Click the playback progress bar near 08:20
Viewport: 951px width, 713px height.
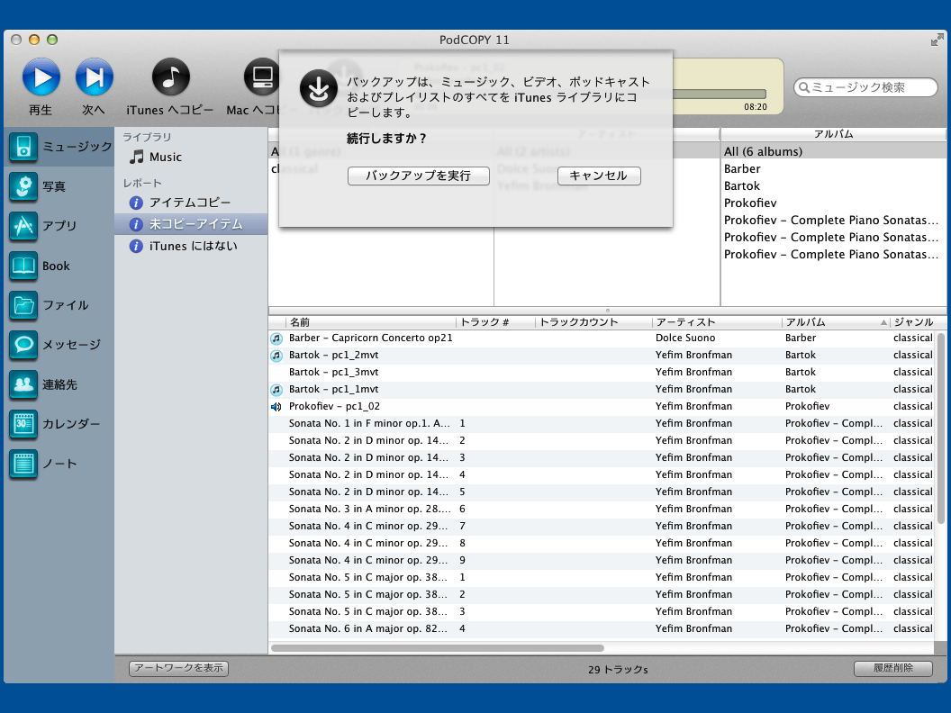(x=720, y=94)
